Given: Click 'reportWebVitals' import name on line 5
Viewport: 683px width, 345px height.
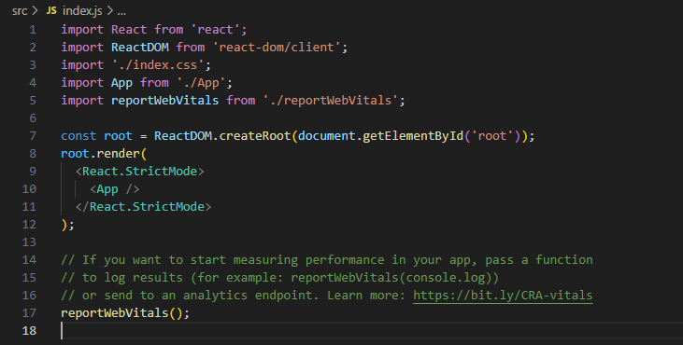Looking at the screenshot, I should pyautogui.click(x=164, y=101).
